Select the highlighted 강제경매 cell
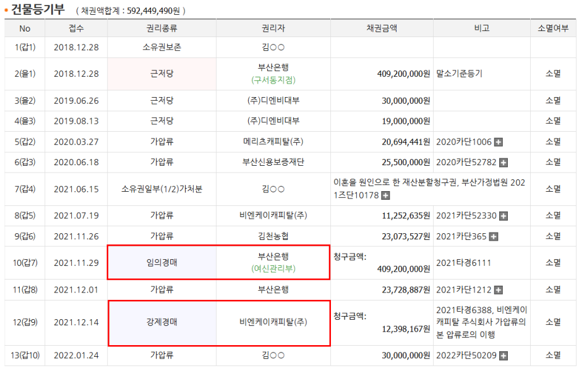Screen dimensions: 579x368 point(161,322)
